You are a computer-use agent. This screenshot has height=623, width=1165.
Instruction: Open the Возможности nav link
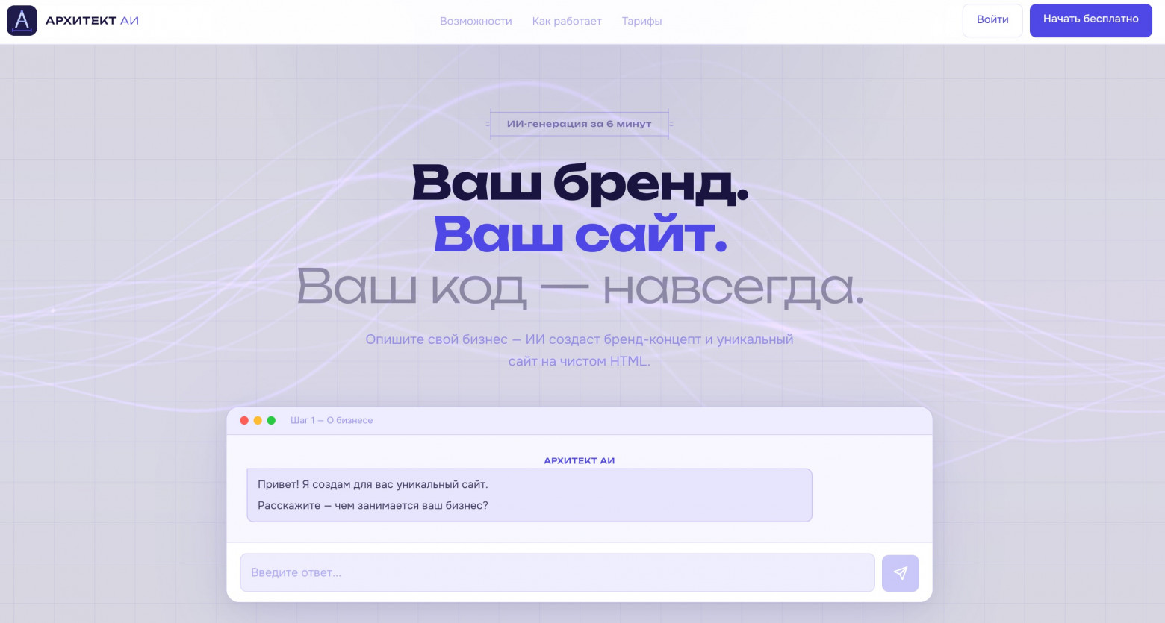click(x=476, y=21)
